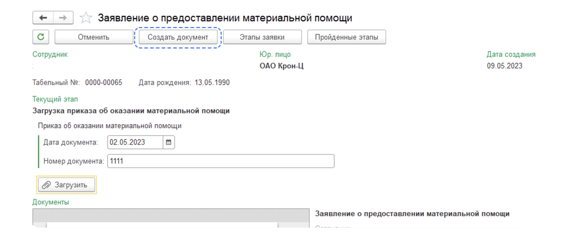Select the ОАО Крон-Ц legal entity text
The image size is (567, 237).
point(282,66)
